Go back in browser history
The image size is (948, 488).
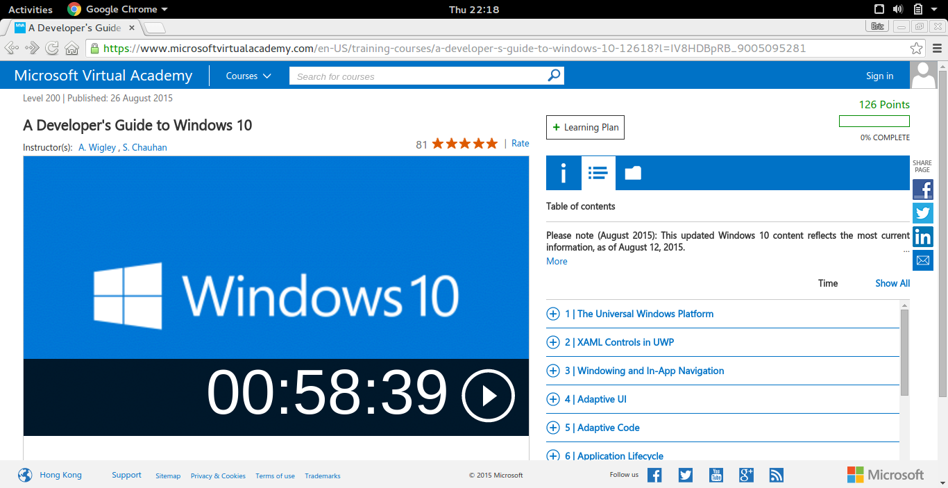[12, 48]
